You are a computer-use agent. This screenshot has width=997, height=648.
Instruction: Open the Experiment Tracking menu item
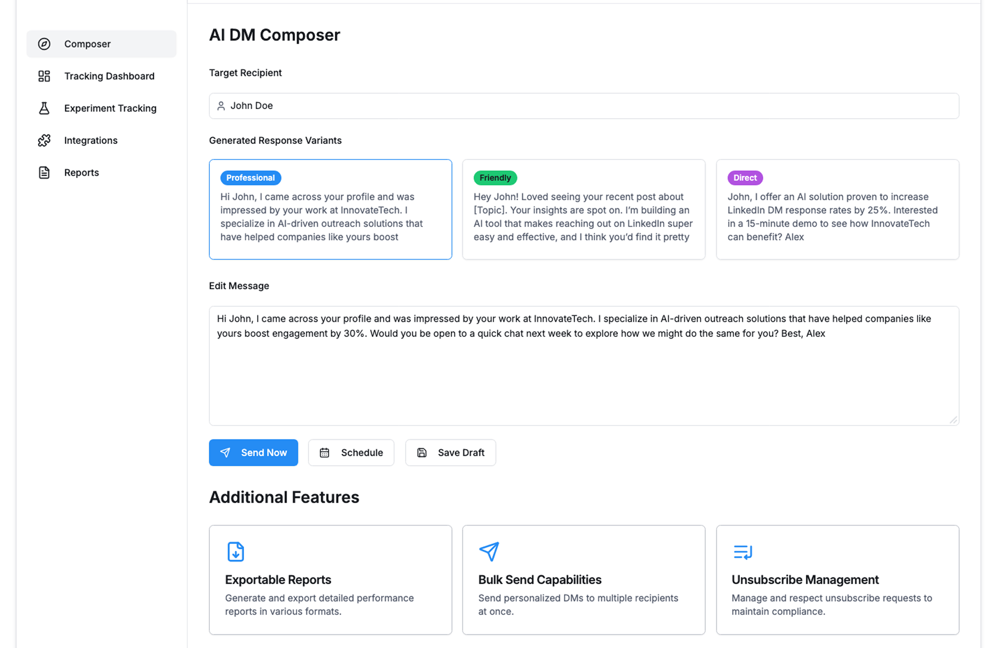click(x=110, y=109)
